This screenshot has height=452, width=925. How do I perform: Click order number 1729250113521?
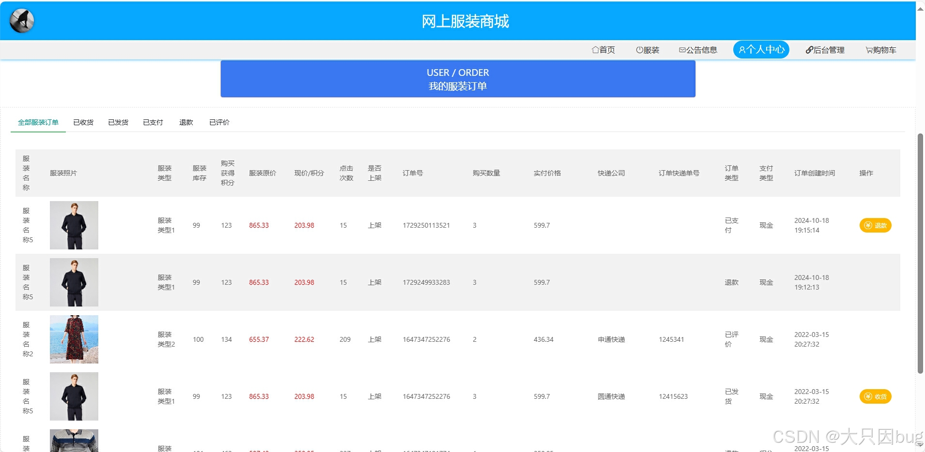(426, 225)
